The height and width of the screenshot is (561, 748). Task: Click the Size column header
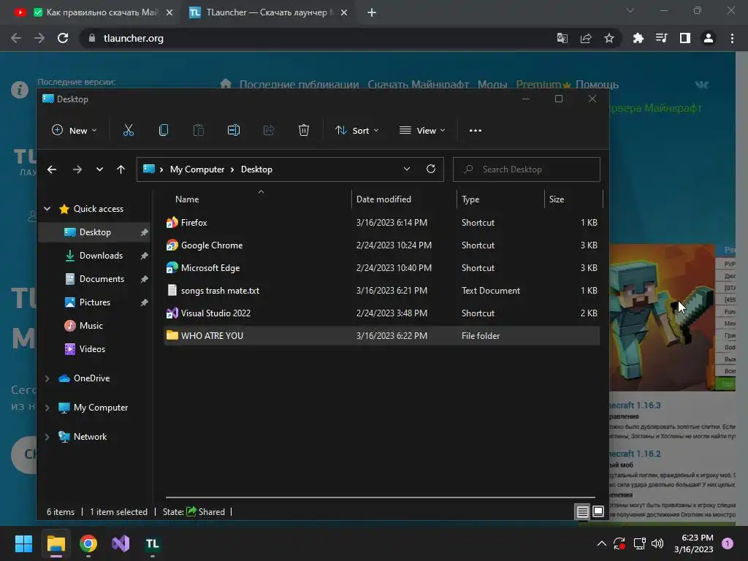point(574,199)
